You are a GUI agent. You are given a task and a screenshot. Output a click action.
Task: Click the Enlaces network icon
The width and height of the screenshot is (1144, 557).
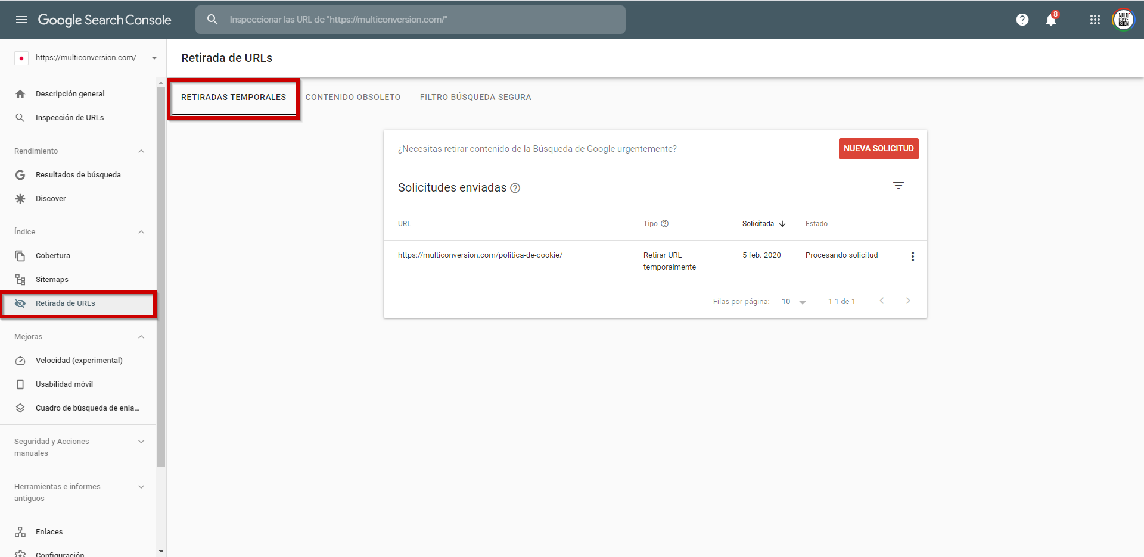pyautogui.click(x=20, y=532)
